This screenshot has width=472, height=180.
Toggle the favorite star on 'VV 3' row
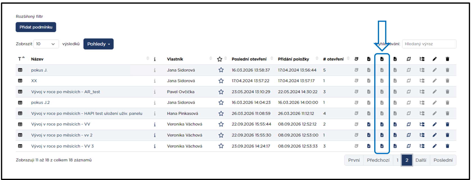(221, 146)
